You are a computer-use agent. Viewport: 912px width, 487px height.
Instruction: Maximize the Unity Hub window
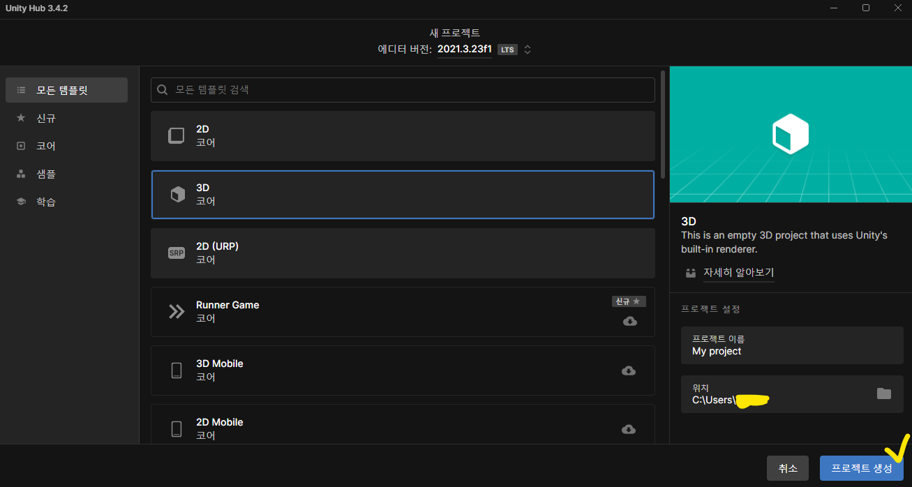click(866, 8)
